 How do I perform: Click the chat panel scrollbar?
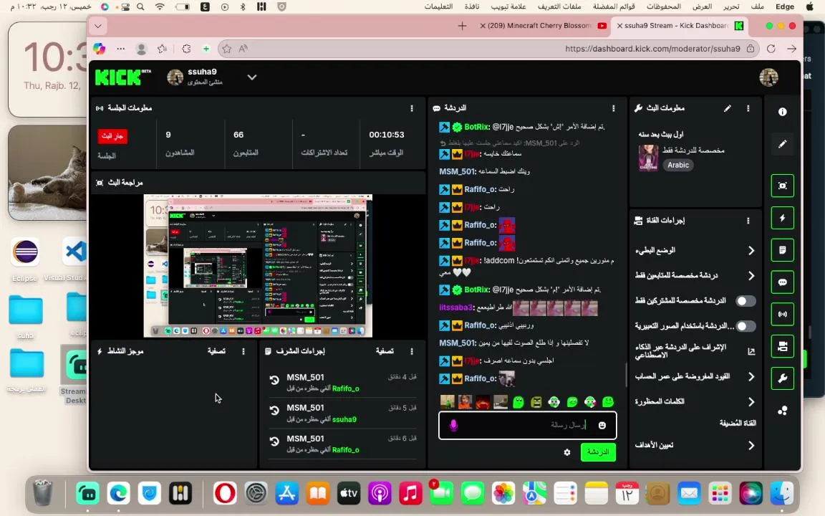pyautogui.click(x=626, y=375)
